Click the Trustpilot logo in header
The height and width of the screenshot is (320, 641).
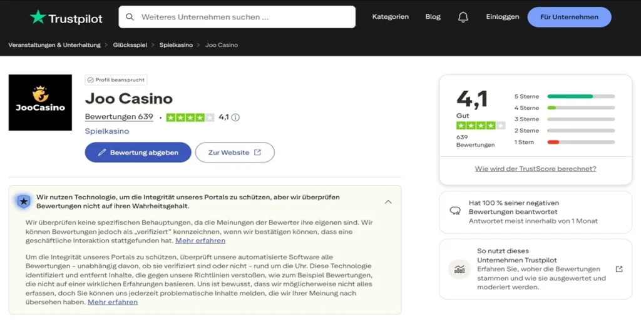pos(66,17)
